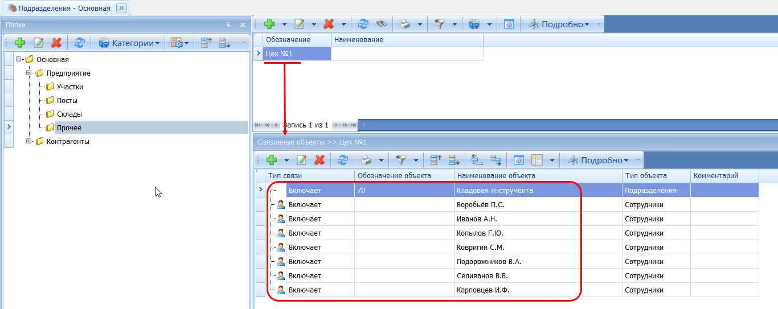Image resolution: width=778 pixels, height=309 pixels.
Task: Click funnel filter icon in Связанные объекты toolbar
Action: point(401,160)
